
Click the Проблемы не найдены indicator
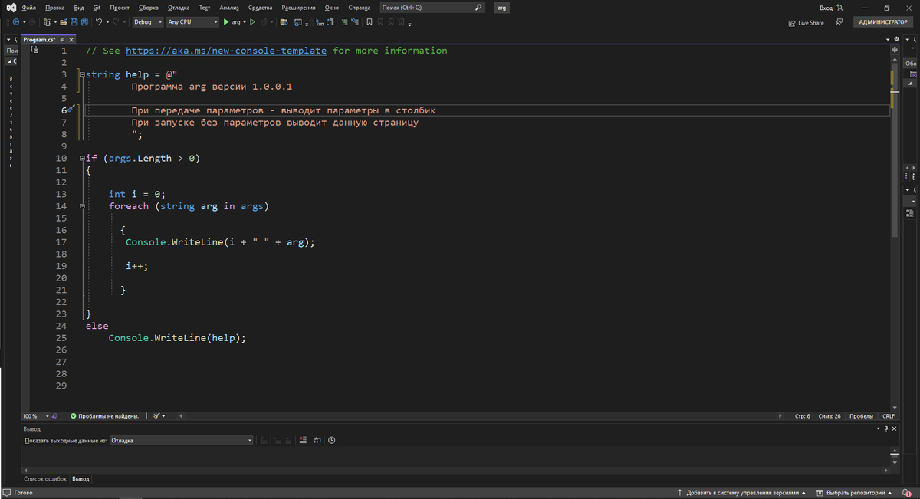104,416
